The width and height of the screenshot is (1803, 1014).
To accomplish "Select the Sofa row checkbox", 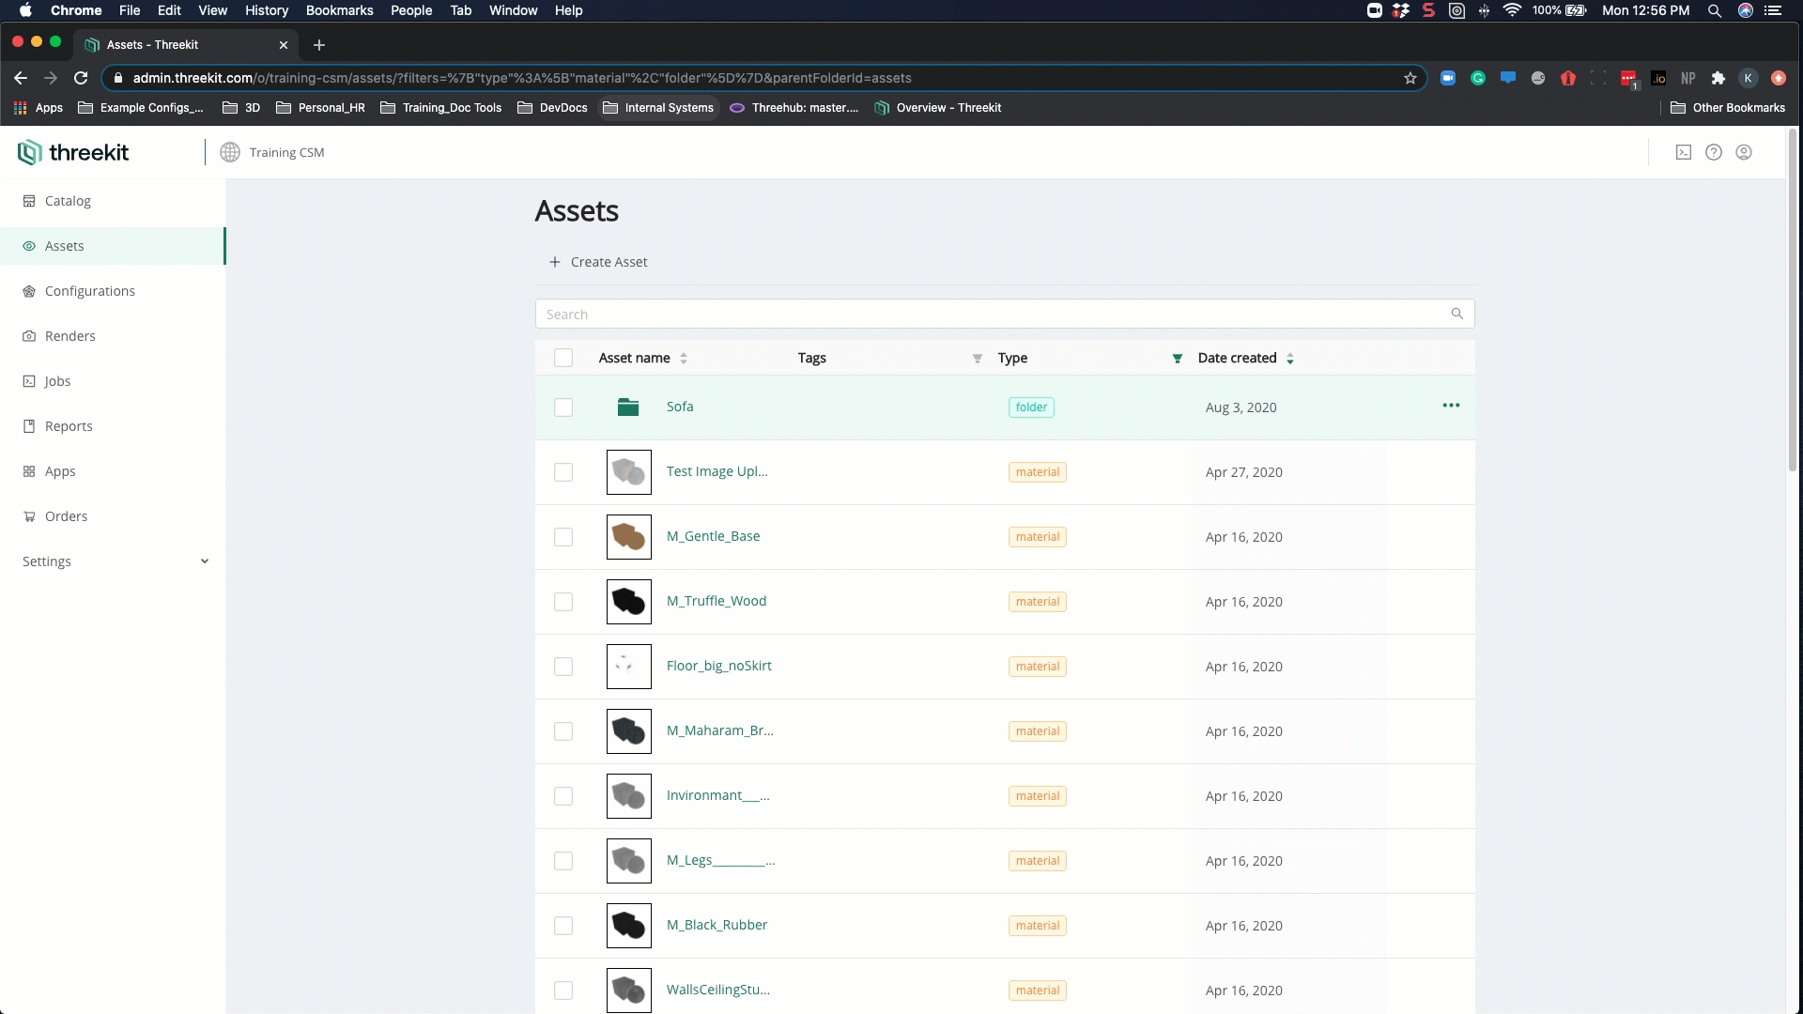I will [563, 407].
